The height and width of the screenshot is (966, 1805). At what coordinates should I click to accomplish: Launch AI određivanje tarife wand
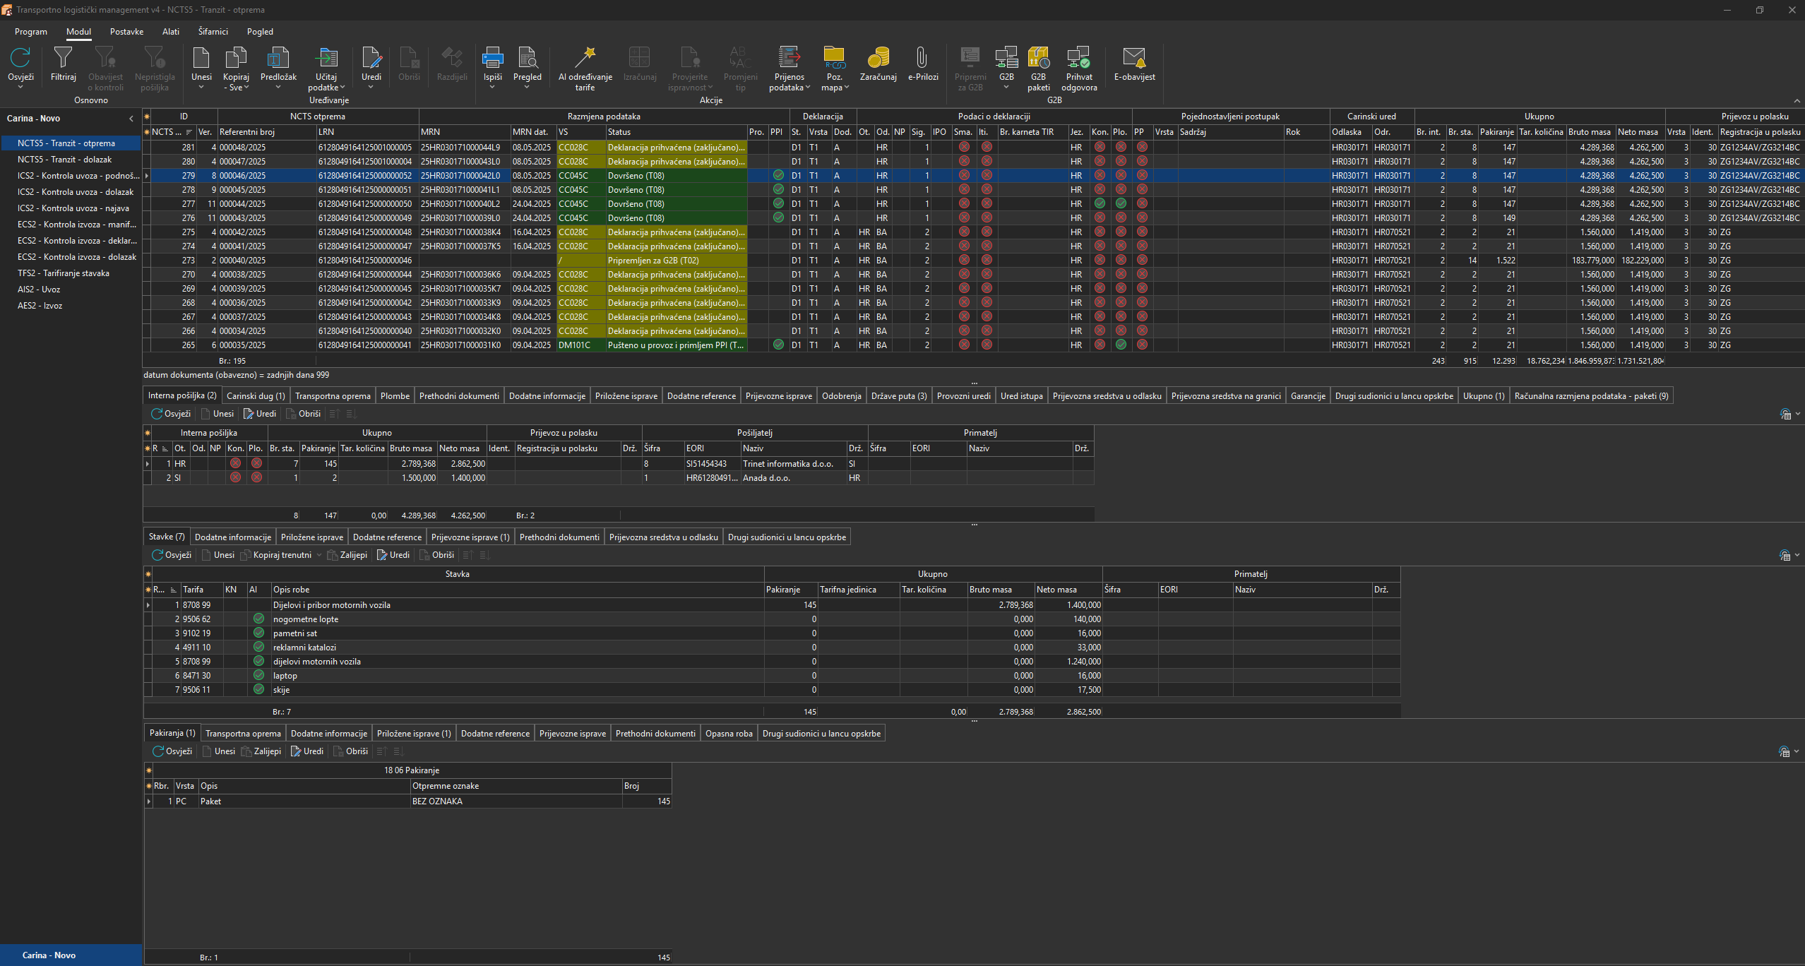[585, 57]
